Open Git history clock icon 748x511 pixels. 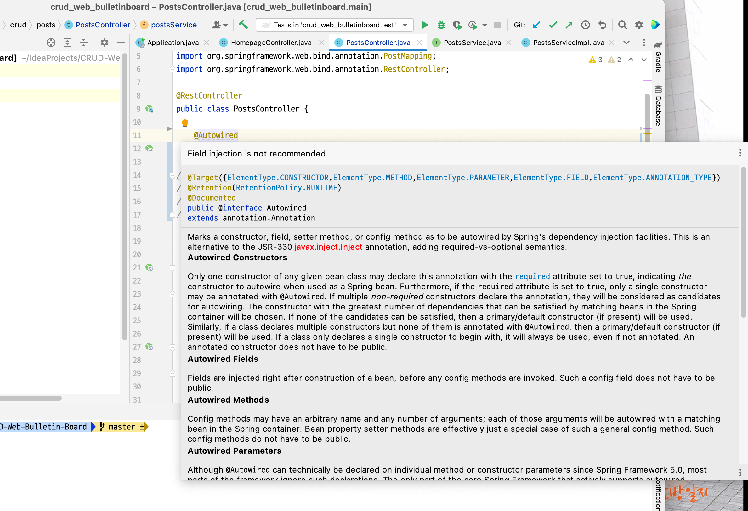(585, 25)
